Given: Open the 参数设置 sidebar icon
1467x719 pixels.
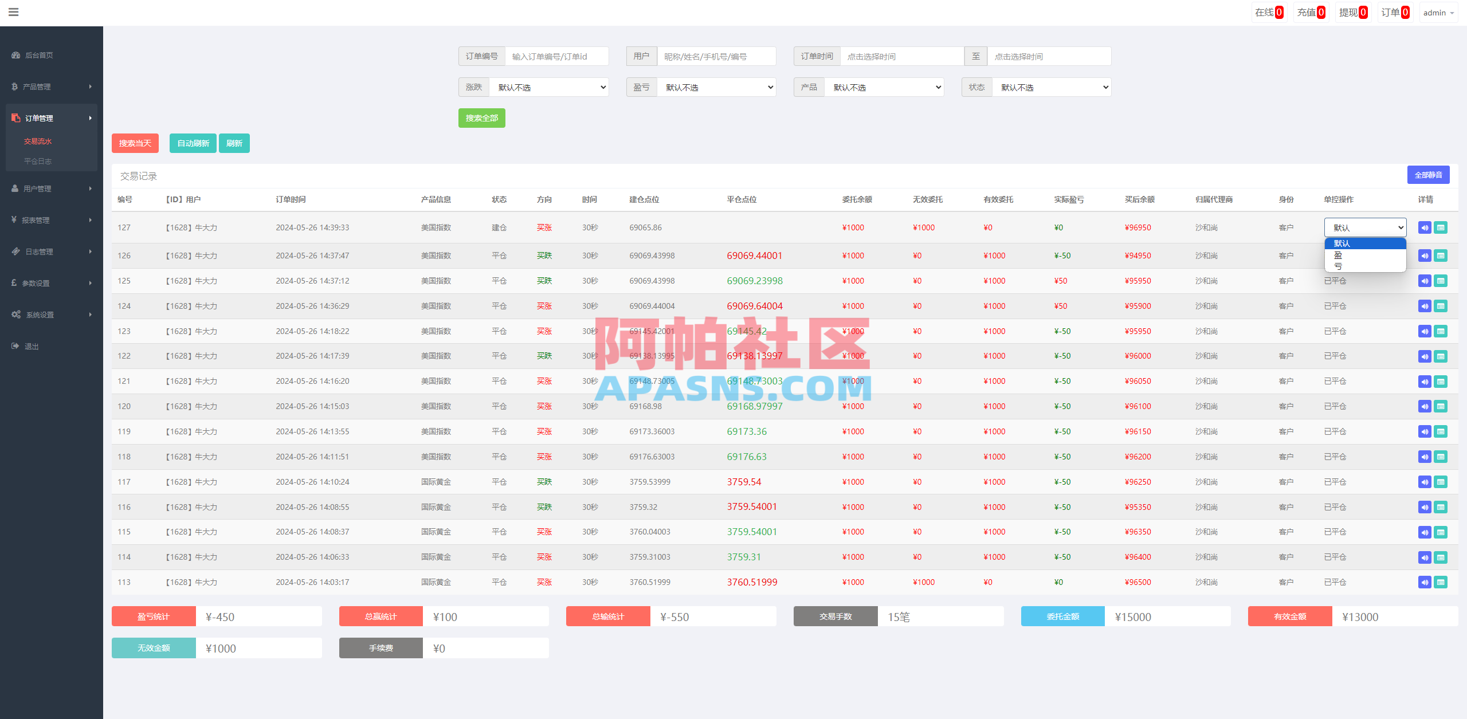Looking at the screenshot, I should tap(15, 282).
